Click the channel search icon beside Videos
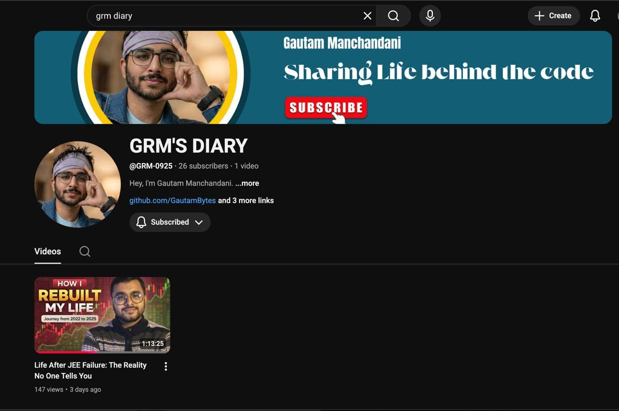This screenshot has width=619, height=411. [85, 251]
